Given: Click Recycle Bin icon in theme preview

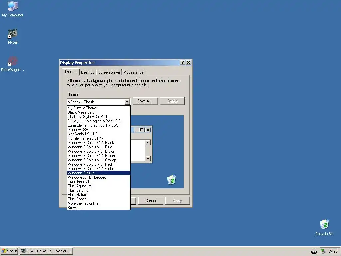Looking at the screenshot, I should point(171,180).
